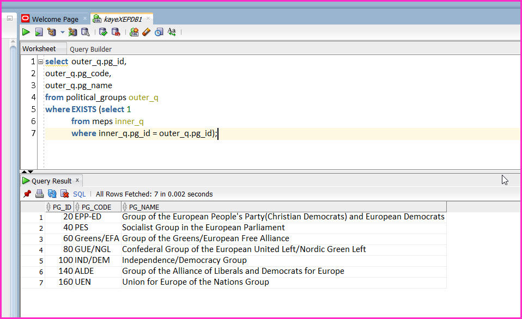The height and width of the screenshot is (319, 522).
Task: Run the statement with green play icon
Action: pos(26,32)
